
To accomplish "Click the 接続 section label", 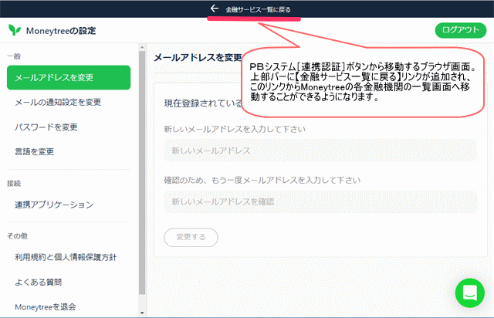I will tap(14, 184).
